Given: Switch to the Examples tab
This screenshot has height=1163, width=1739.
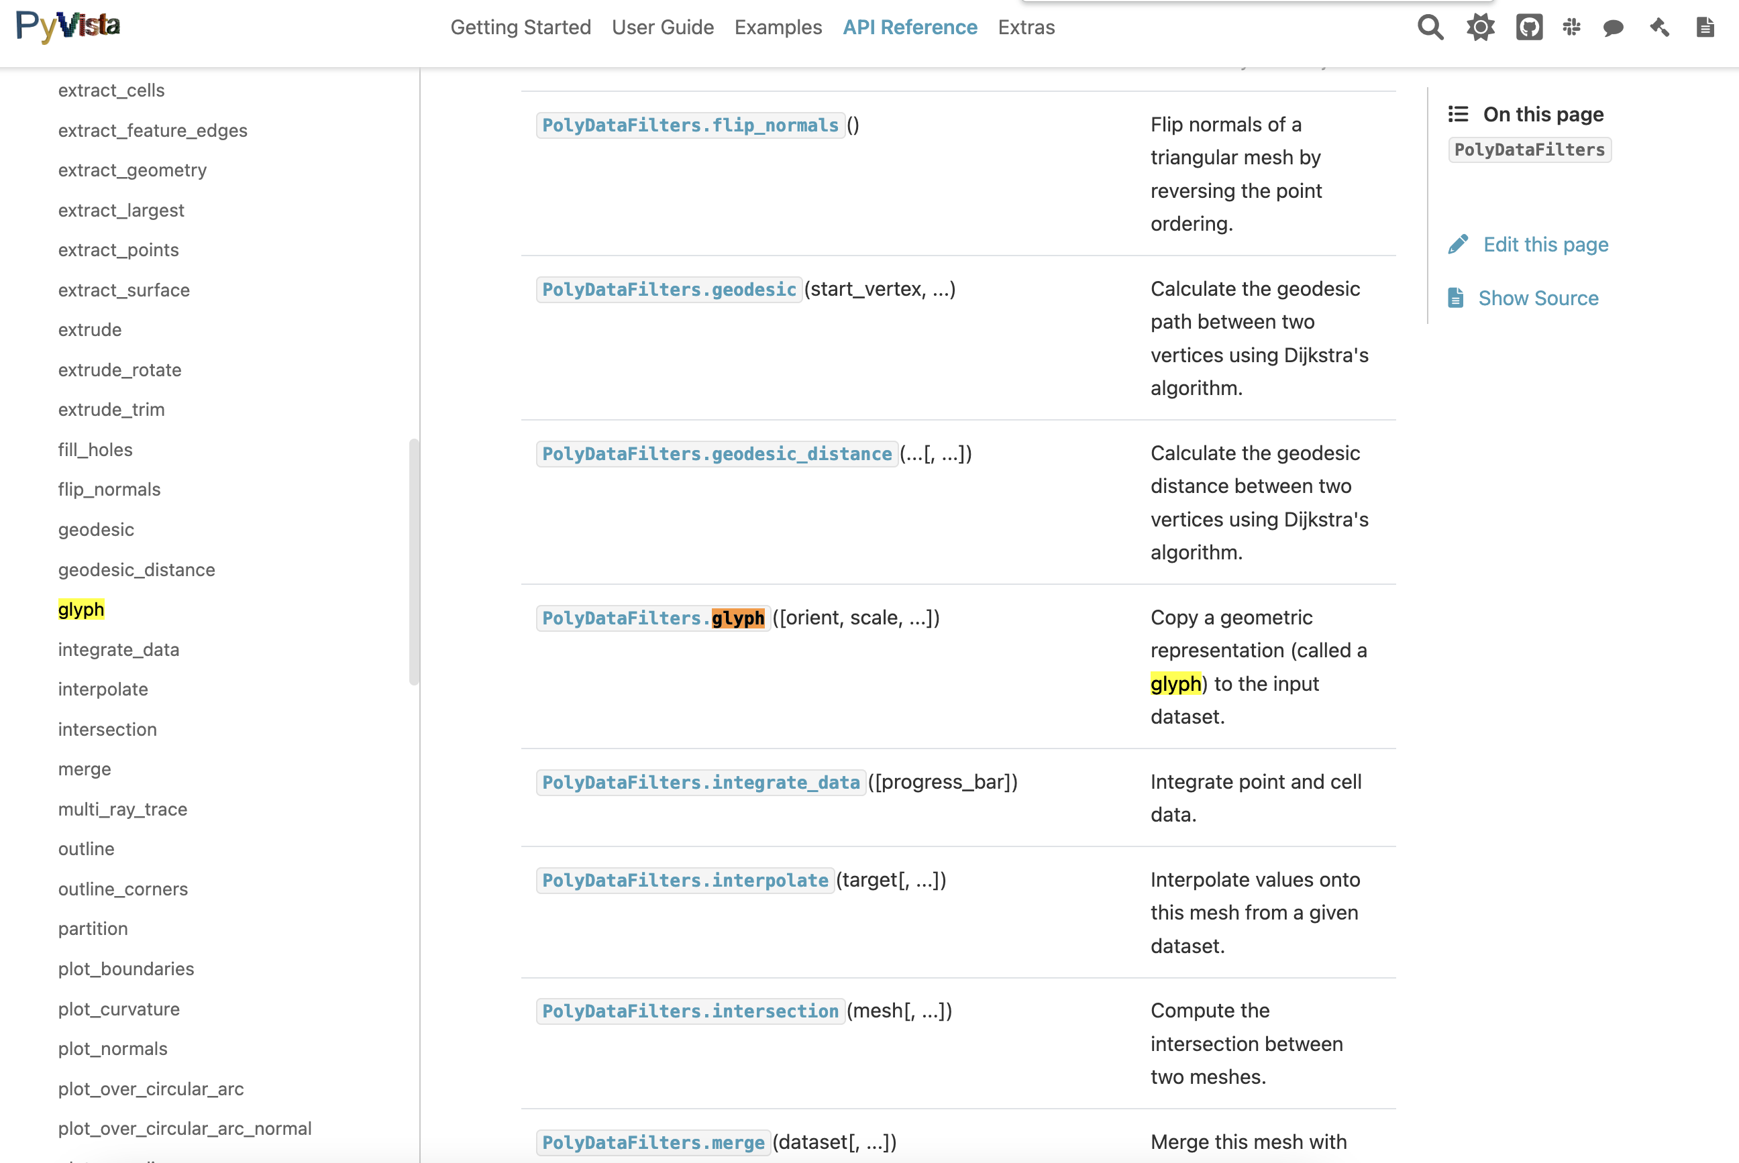Looking at the screenshot, I should [x=778, y=27].
